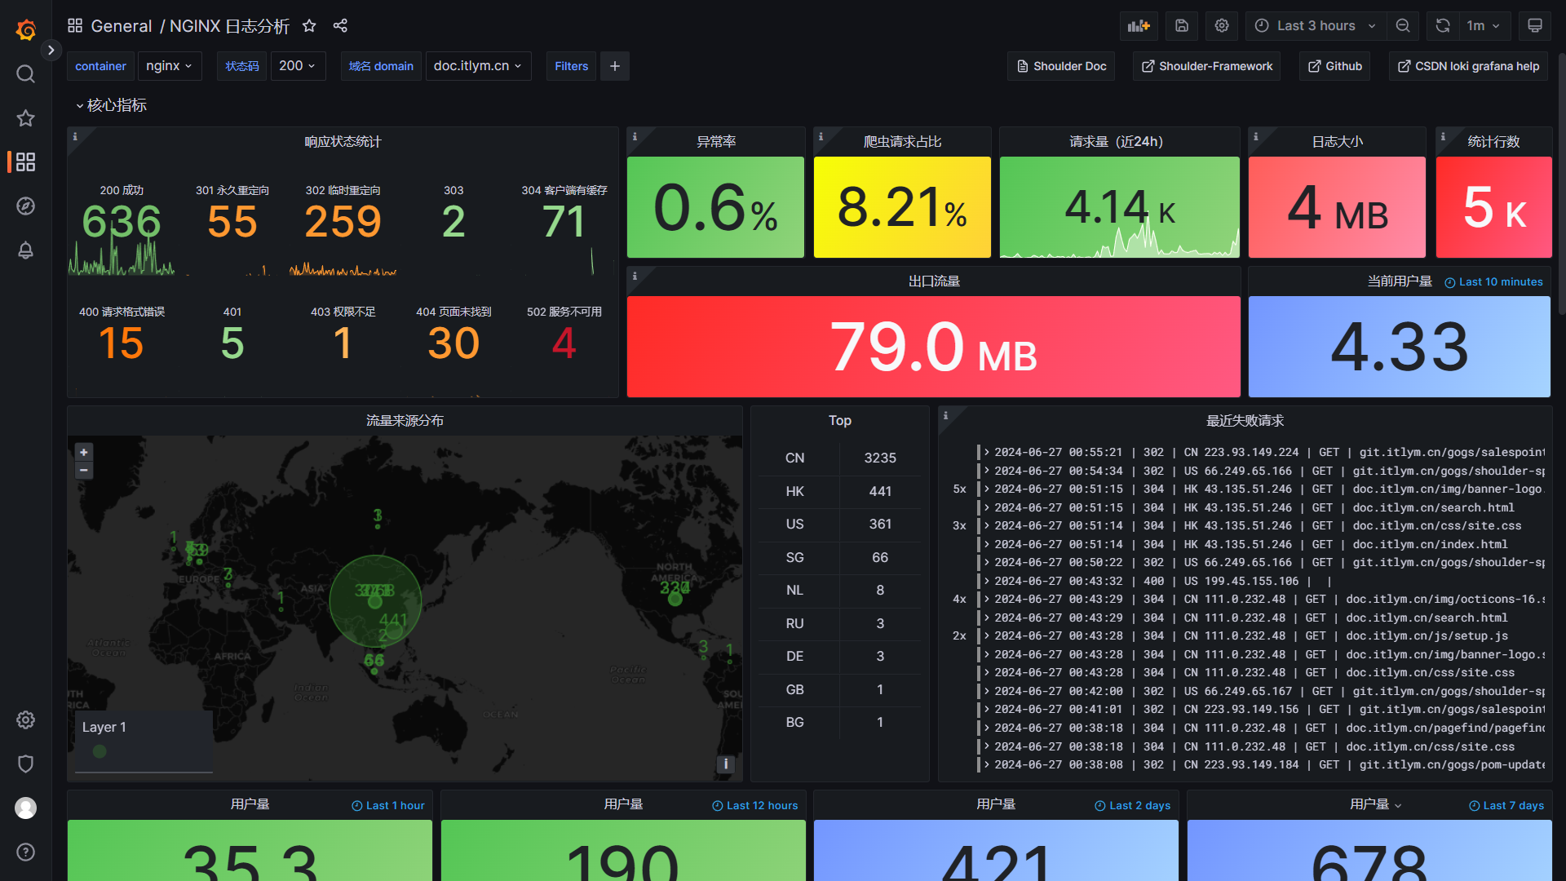The image size is (1566, 881).
Task: Open the Github link
Action: coord(1336,67)
